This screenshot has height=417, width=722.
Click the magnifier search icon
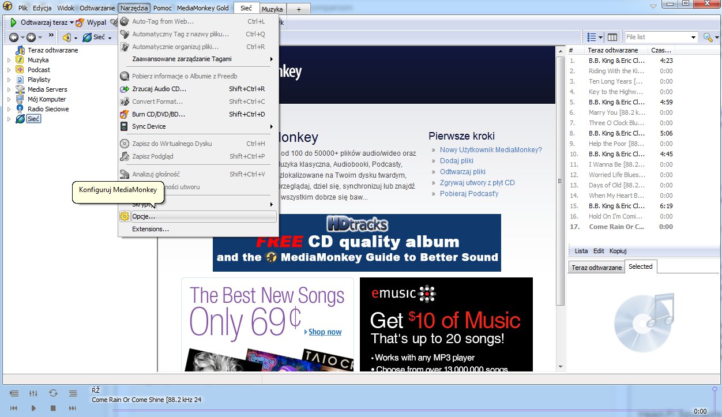click(708, 37)
